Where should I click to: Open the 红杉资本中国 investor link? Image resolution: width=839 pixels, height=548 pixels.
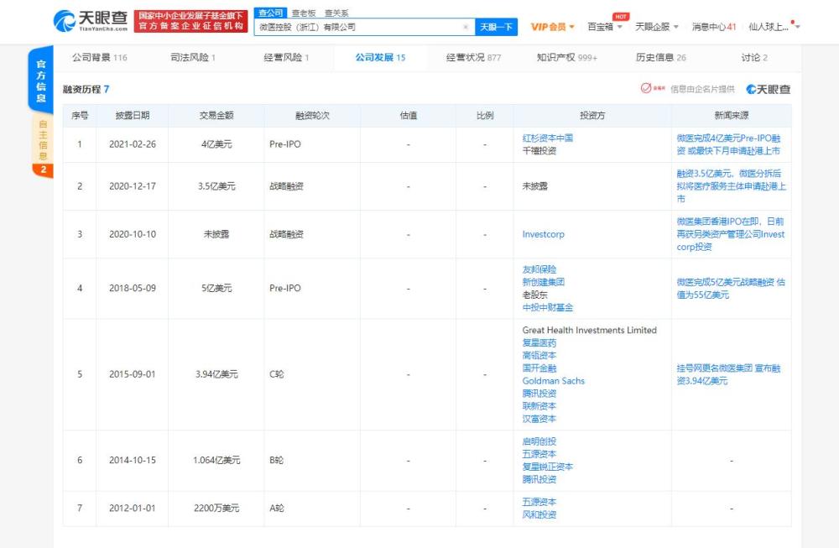[547, 138]
